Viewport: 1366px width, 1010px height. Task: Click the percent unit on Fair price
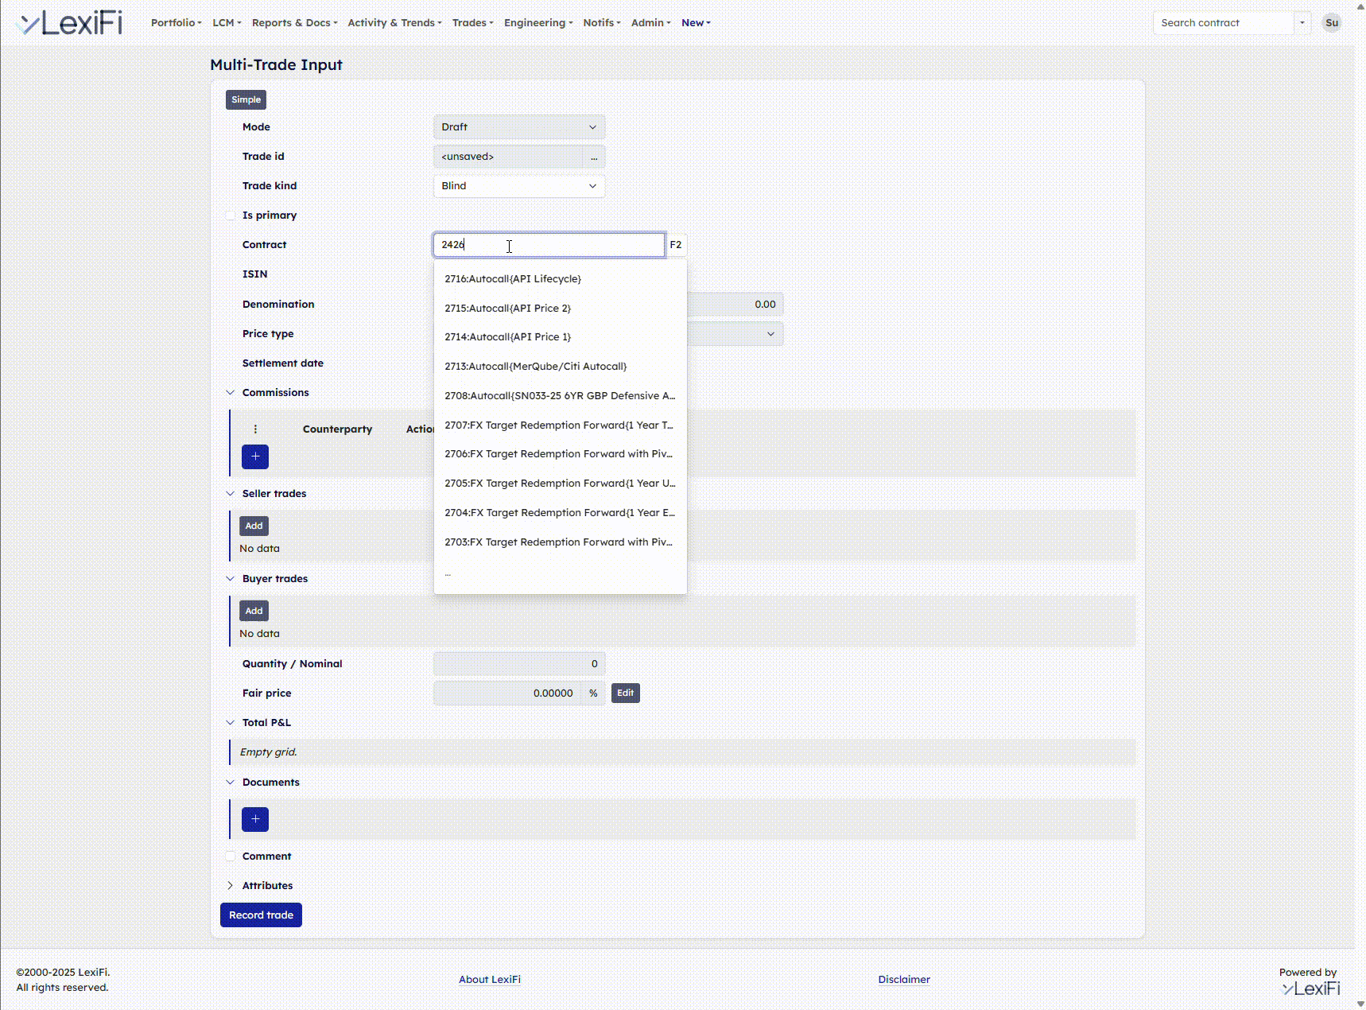point(593,693)
